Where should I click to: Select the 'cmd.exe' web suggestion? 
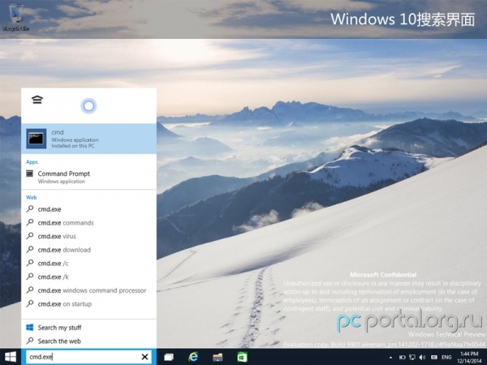tap(88, 209)
